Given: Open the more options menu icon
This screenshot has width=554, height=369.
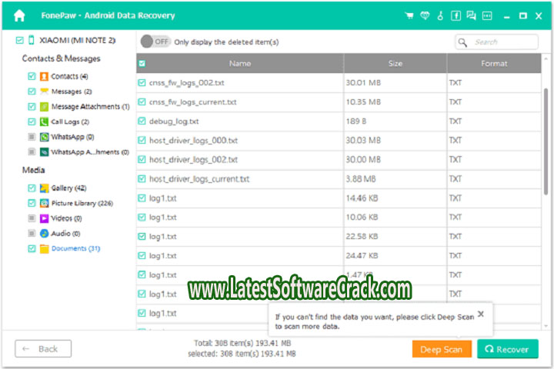Looking at the screenshot, I should click(x=487, y=15).
